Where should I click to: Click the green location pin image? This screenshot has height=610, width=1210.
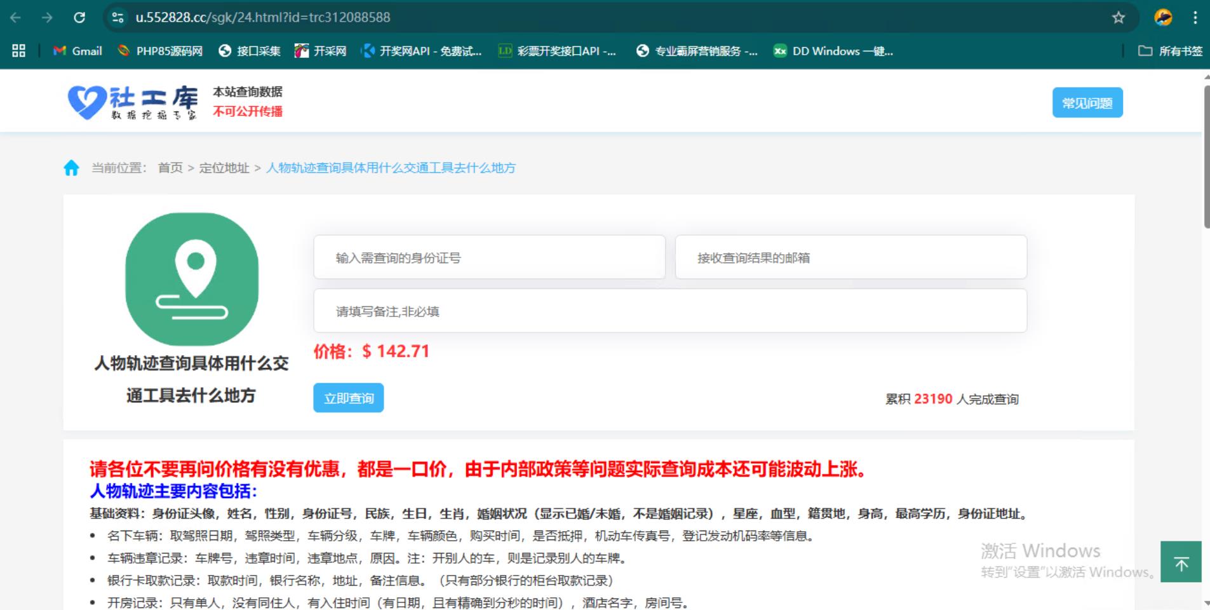pyautogui.click(x=192, y=279)
